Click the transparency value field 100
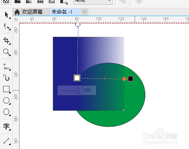189x149 pixels. coord(89,90)
